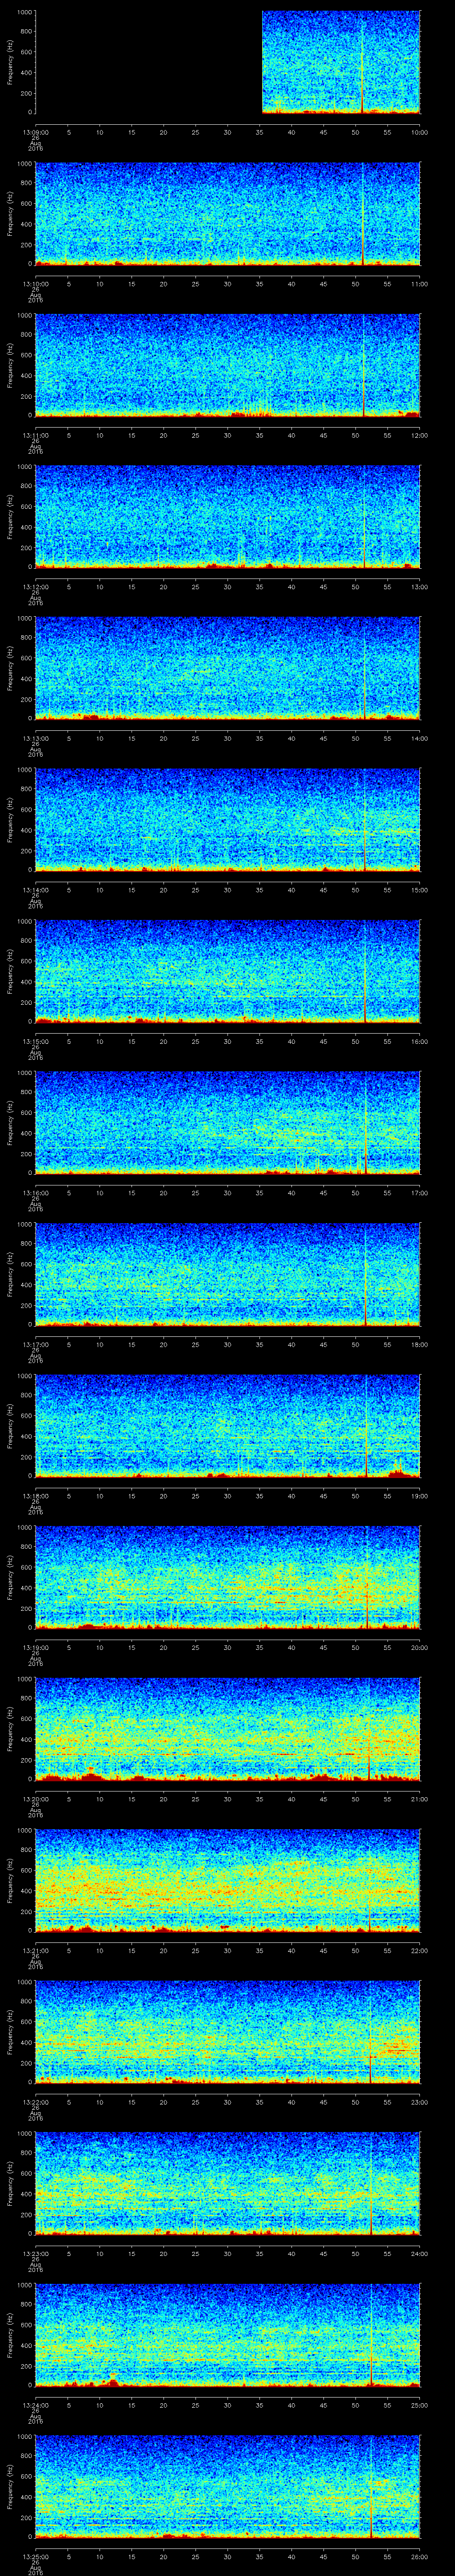This screenshot has width=455, height=2576.
Task: Select the '13:12:00' time axis label
Action: click(x=36, y=587)
